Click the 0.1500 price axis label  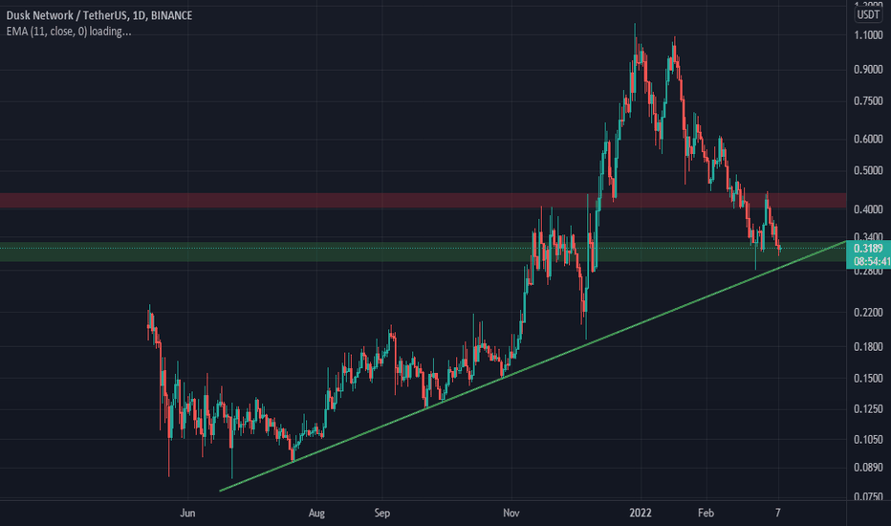click(868, 378)
